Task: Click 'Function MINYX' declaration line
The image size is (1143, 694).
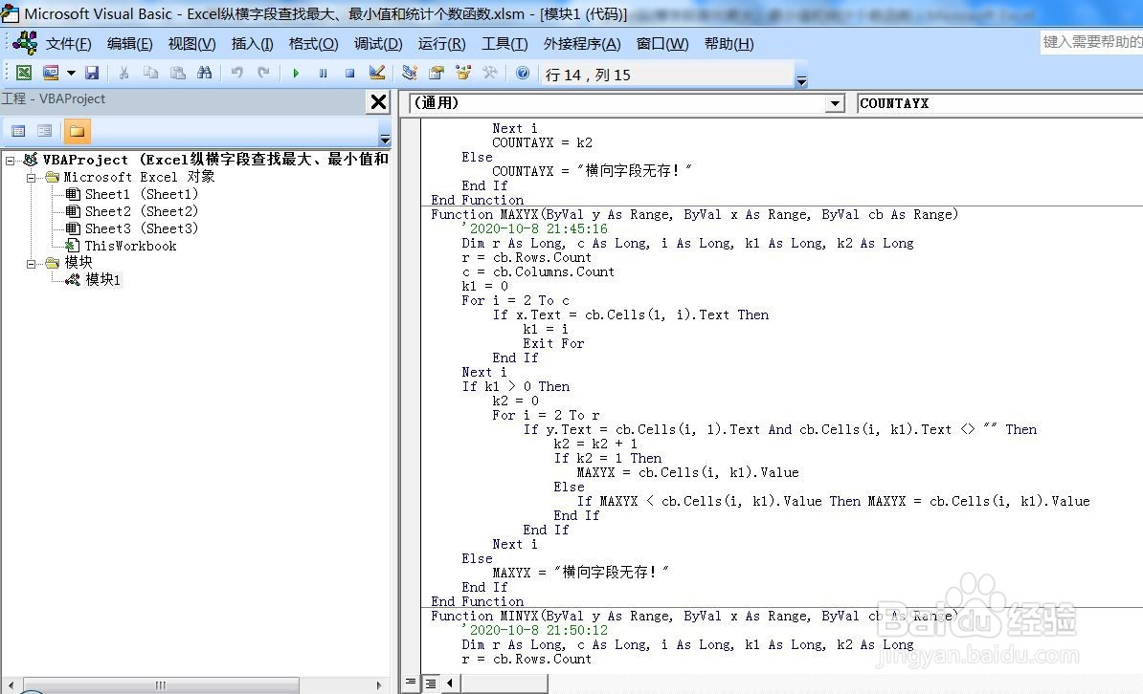Action: click(694, 616)
